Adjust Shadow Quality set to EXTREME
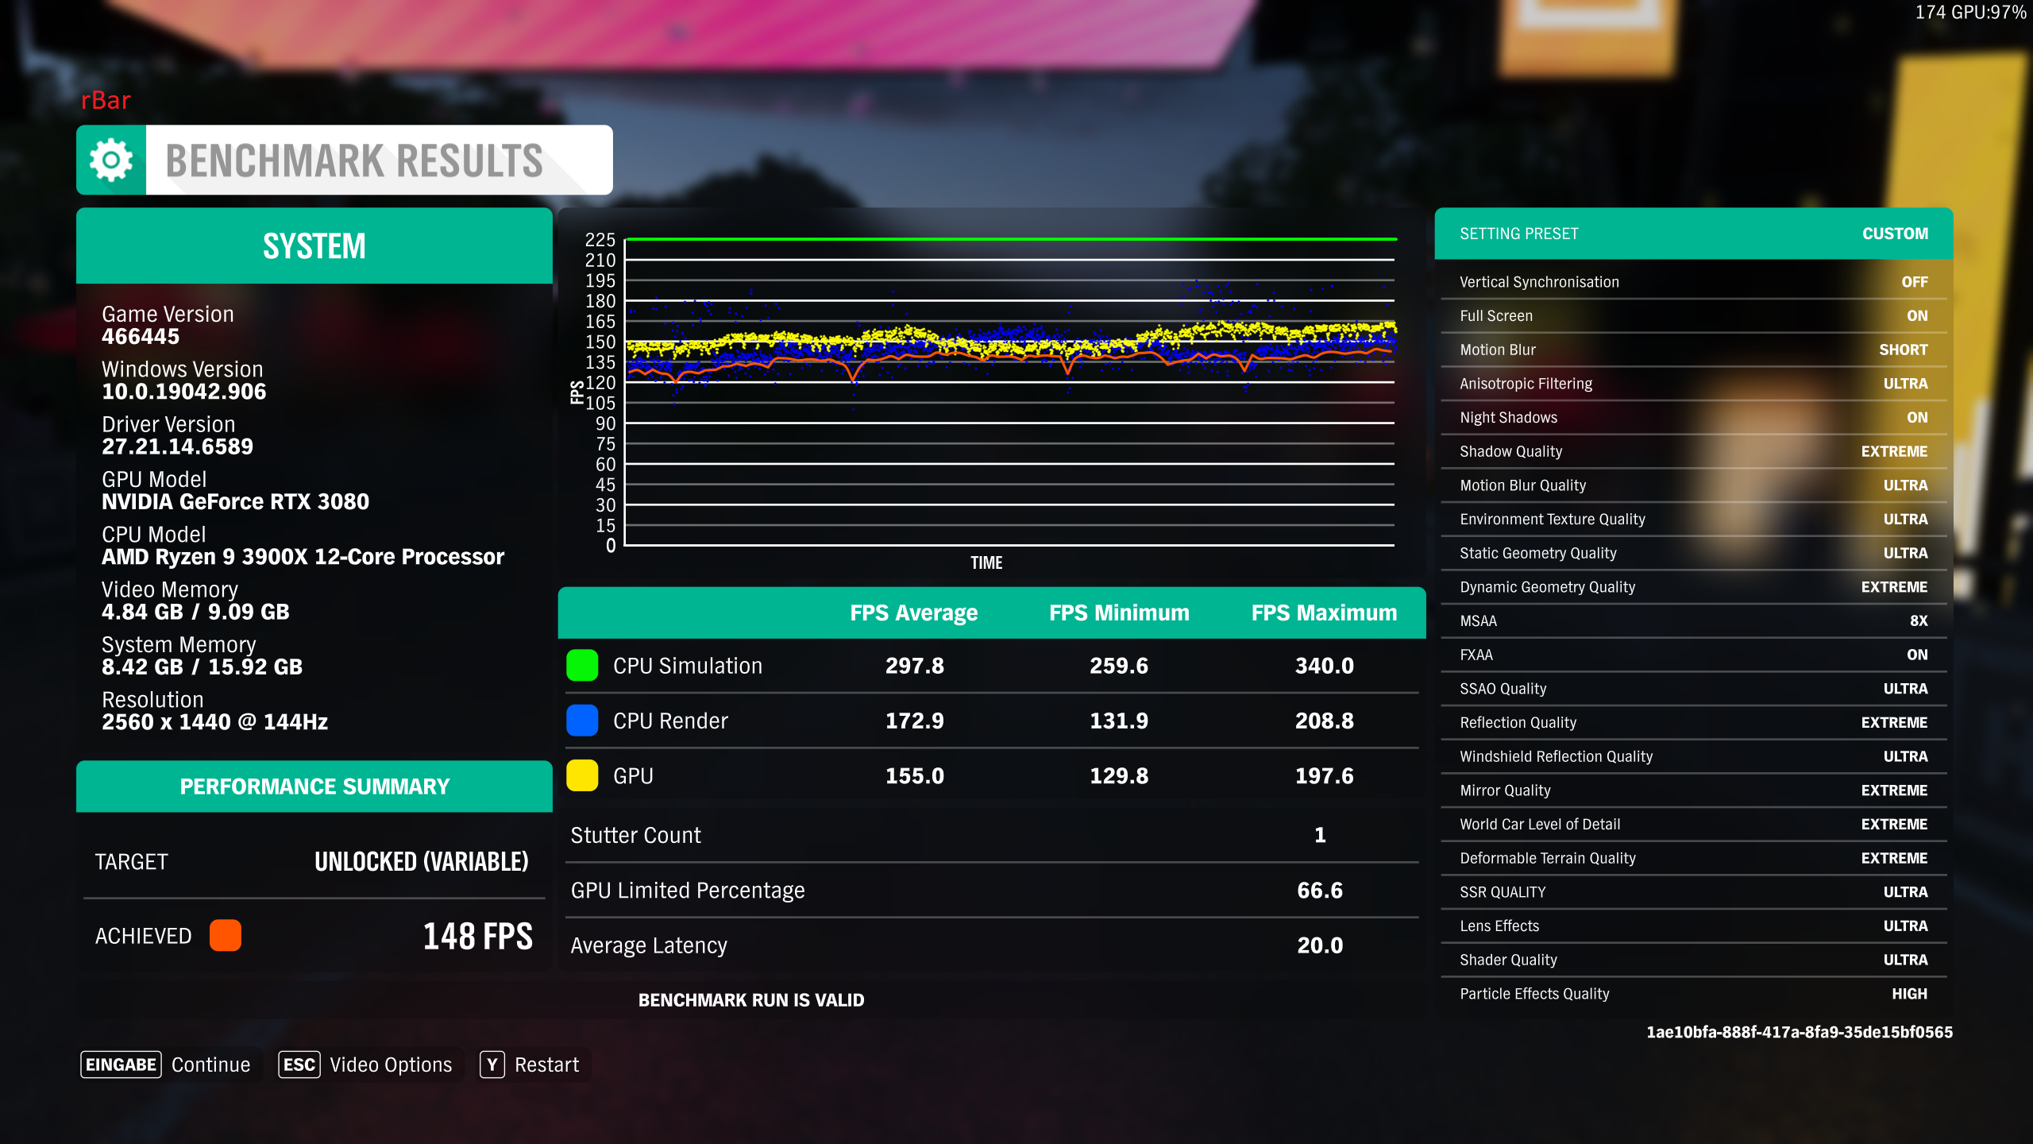This screenshot has height=1144, width=2033. tap(1693, 451)
